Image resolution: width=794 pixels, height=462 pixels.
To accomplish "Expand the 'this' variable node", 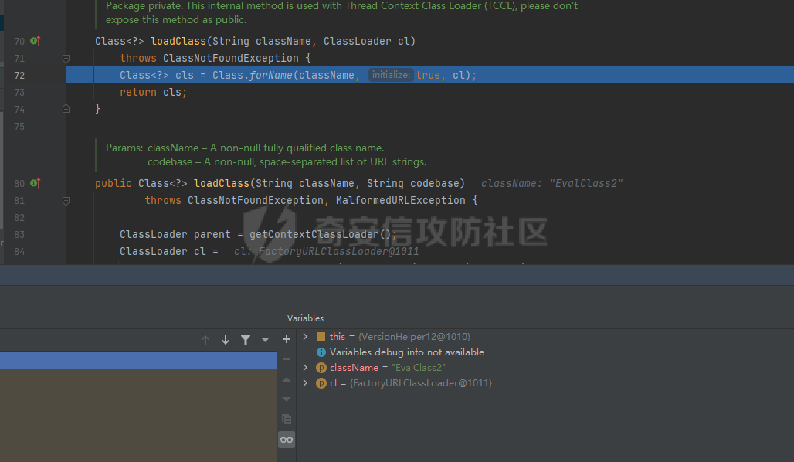I will pos(305,337).
